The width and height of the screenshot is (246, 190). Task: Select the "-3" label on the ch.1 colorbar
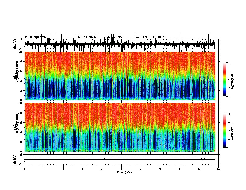[x=229, y=63]
